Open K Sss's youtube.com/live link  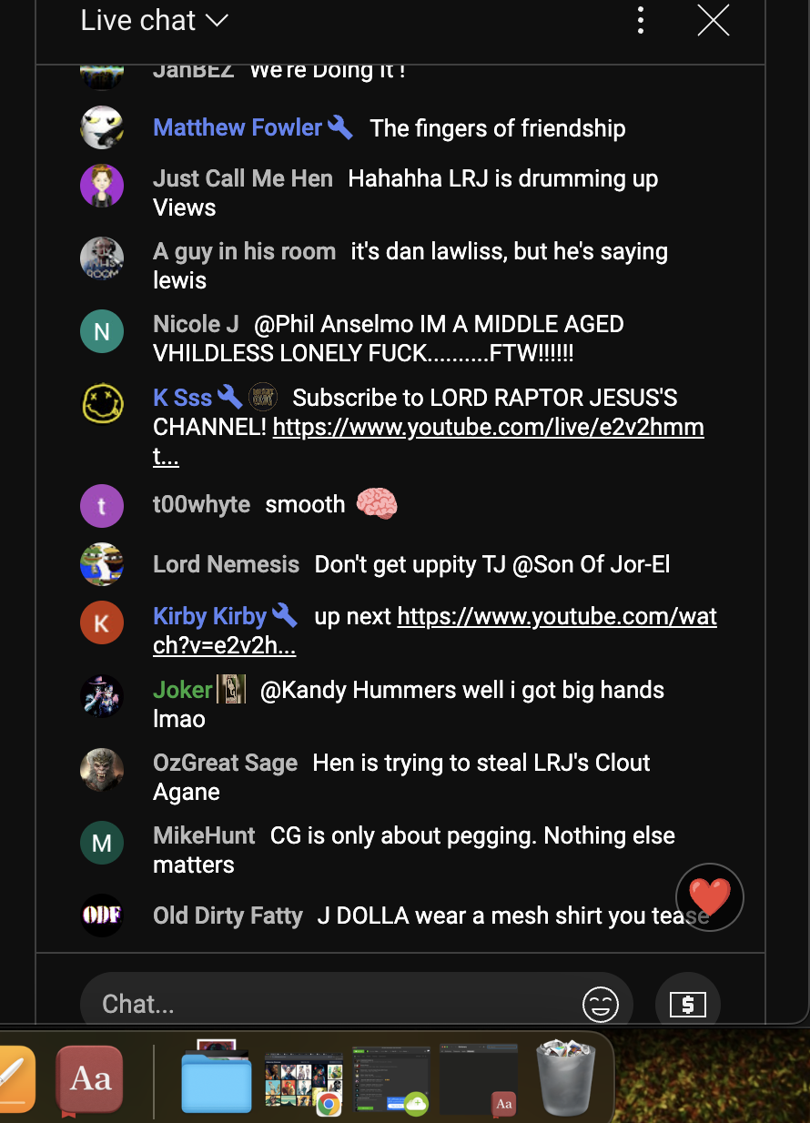488,427
